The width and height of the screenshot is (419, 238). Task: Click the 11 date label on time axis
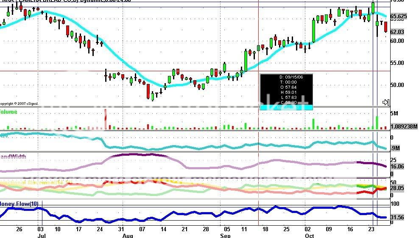[x=244, y=229]
